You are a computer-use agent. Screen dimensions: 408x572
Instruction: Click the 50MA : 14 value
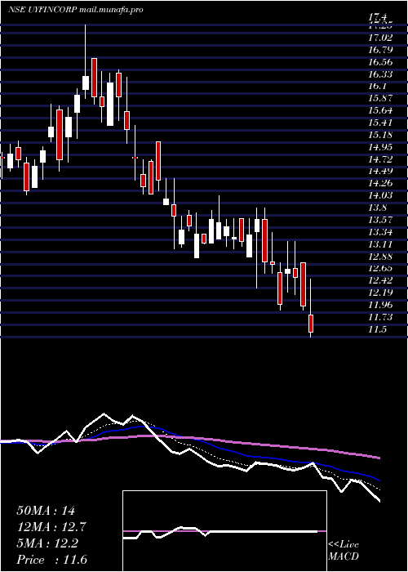46,511
